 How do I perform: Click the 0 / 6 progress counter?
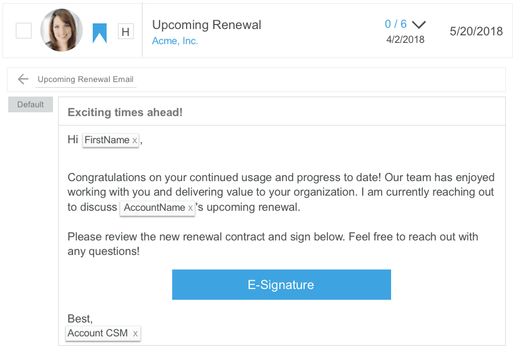396,24
